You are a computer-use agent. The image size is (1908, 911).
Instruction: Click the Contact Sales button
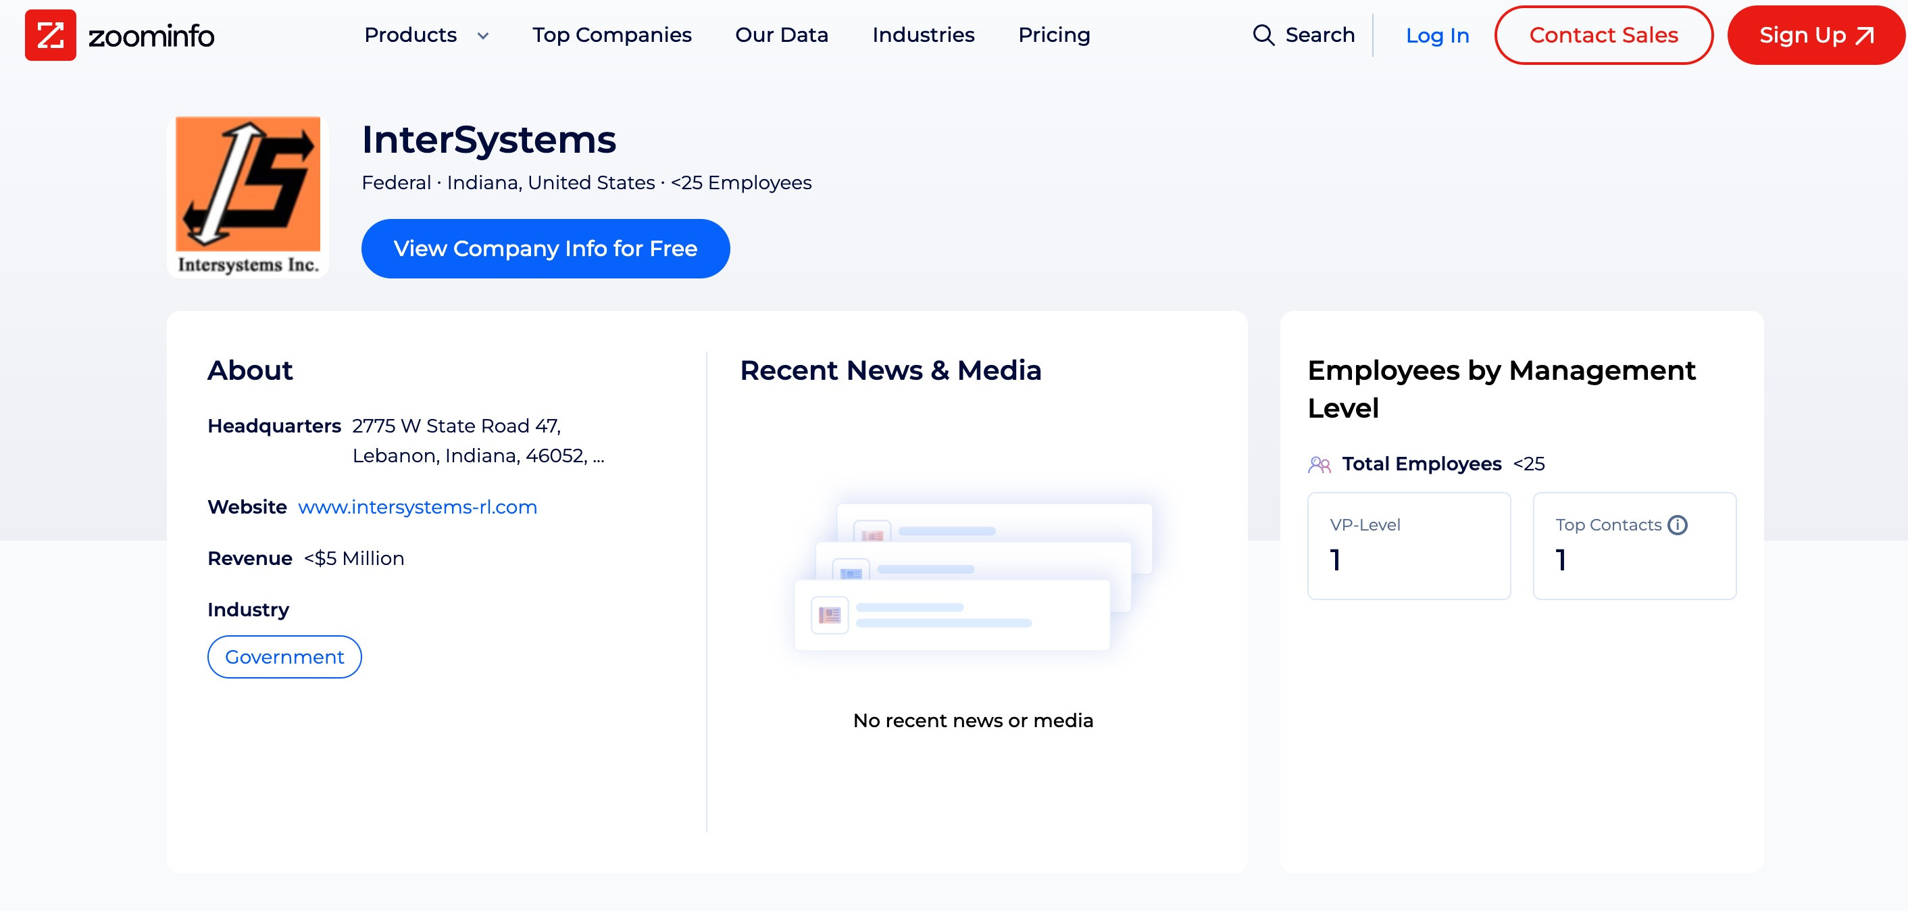pyautogui.click(x=1603, y=35)
